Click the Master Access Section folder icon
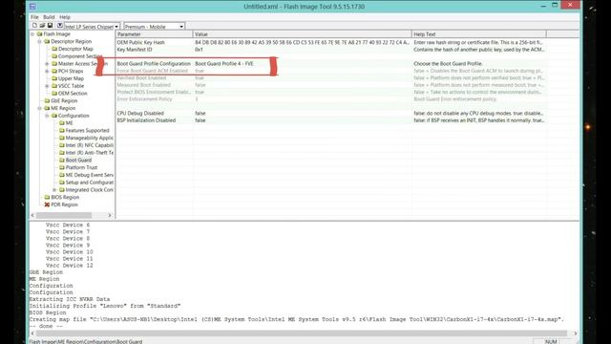Viewport: 611px width, 344px height. [54, 64]
